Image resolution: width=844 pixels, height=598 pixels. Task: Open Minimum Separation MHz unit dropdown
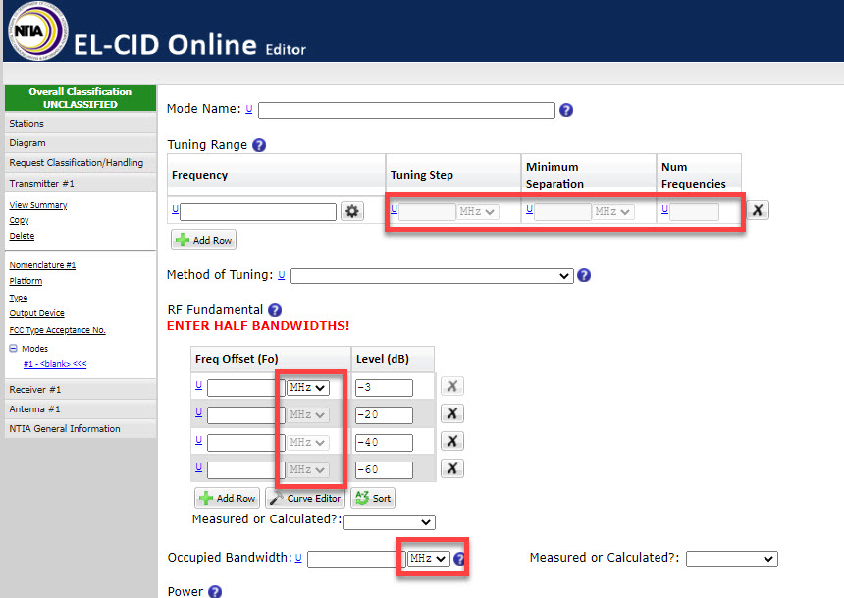pos(612,212)
